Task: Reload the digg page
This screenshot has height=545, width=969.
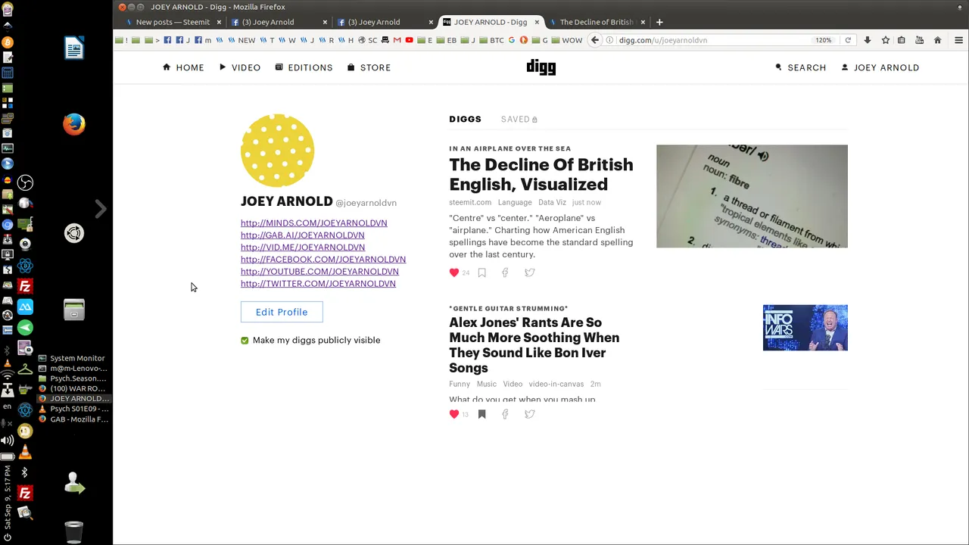Action: (x=848, y=40)
